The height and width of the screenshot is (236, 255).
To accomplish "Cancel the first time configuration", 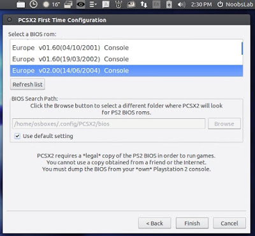I will tap(229, 223).
